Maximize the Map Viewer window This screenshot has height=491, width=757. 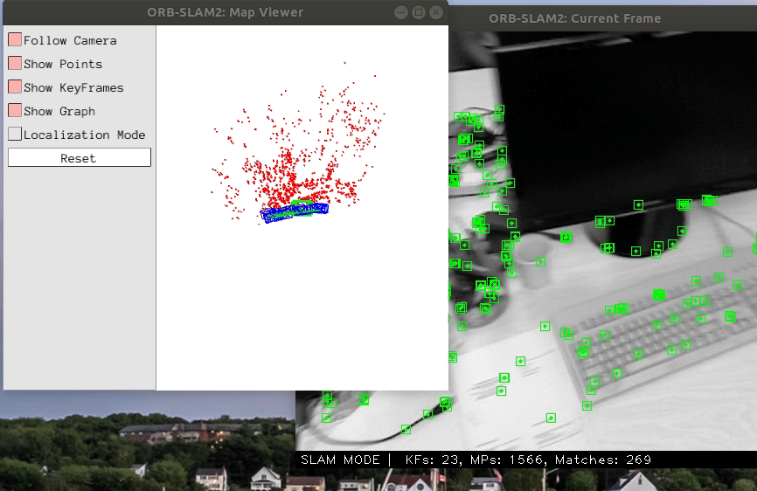pos(419,12)
